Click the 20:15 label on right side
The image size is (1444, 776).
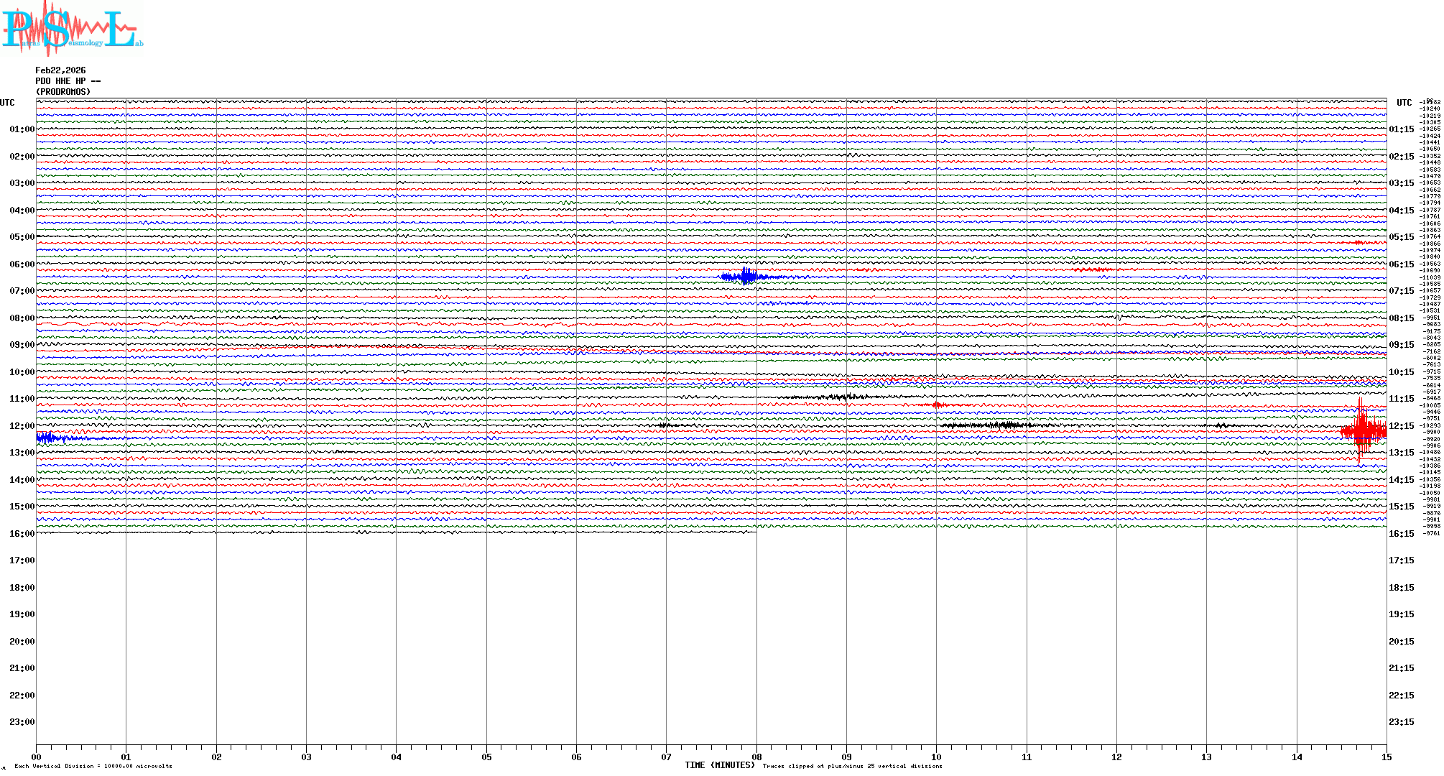point(1401,642)
